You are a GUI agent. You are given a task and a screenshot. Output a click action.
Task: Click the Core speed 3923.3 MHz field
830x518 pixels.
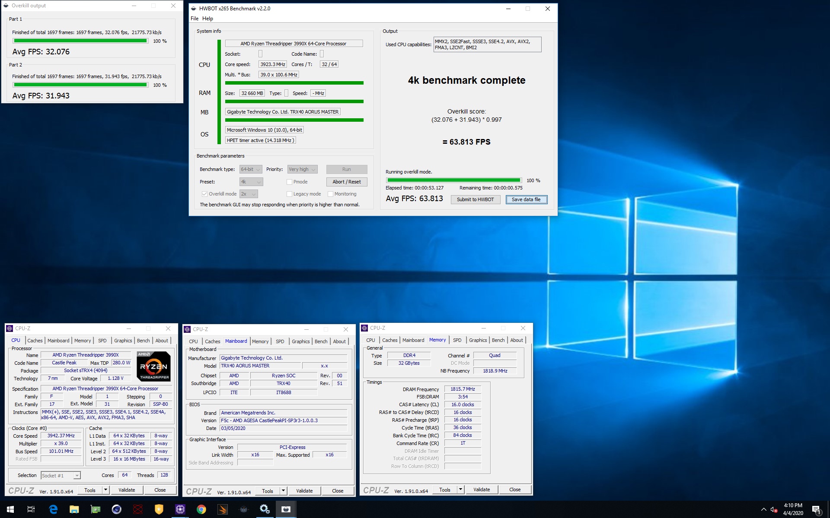coord(273,64)
